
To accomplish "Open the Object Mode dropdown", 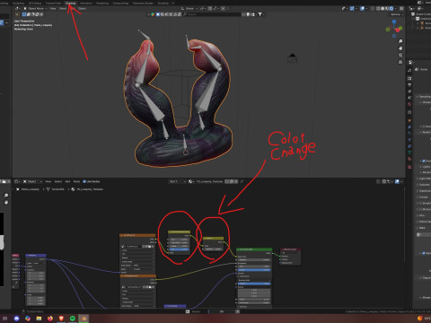I will [35, 9].
